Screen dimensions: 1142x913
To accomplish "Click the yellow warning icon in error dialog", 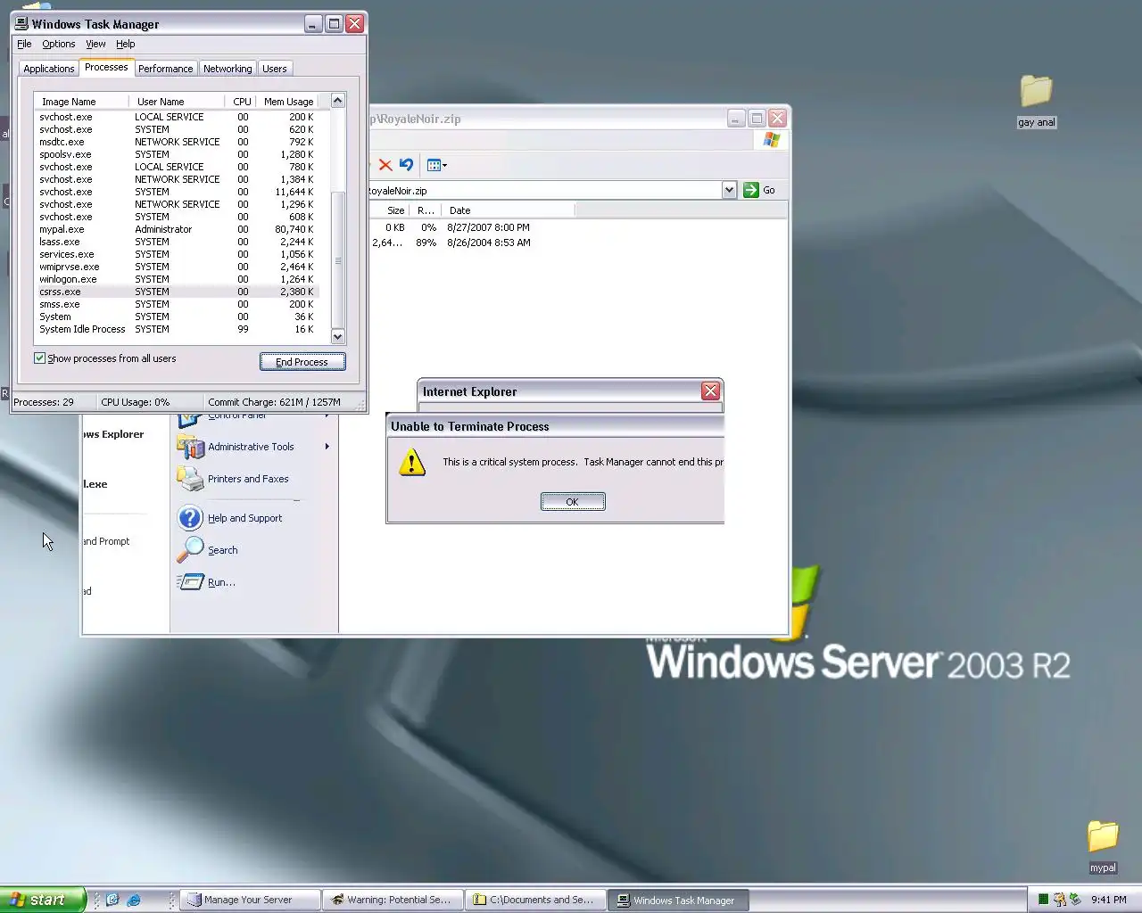I will pos(411,462).
